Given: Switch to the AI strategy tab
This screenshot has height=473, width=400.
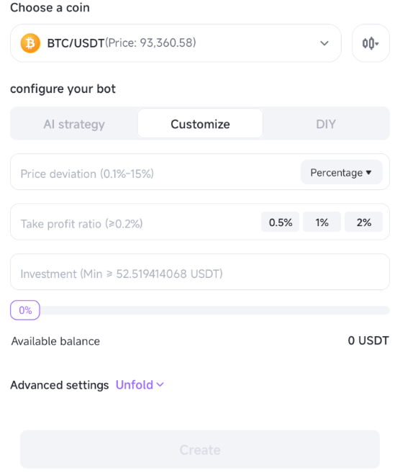Looking at the screenshot, I should click(x=74, y=124).
